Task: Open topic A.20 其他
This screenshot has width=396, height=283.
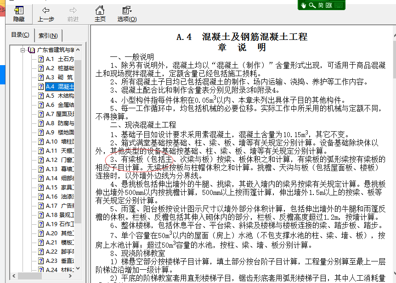Action: pyautogui.click(x=60, y=233)
